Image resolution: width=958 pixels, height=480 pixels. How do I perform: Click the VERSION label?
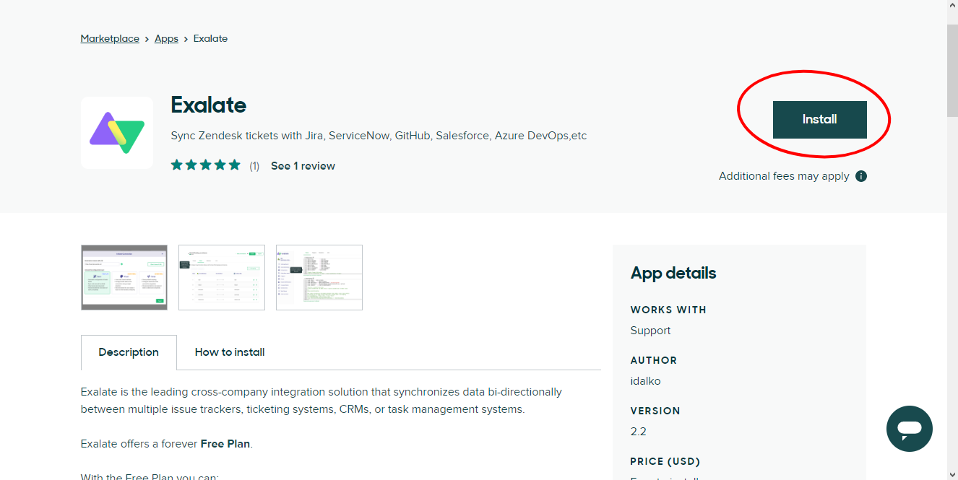(x=655, y=411)
